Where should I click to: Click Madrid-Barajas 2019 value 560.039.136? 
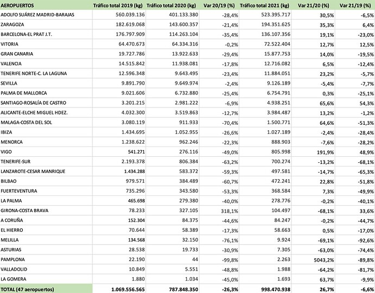tap(130, 15)
